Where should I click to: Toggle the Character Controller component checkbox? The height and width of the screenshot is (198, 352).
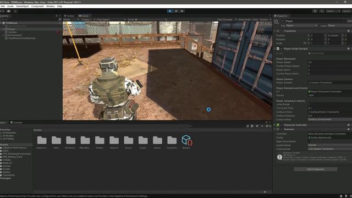click(x=282, y=125)
